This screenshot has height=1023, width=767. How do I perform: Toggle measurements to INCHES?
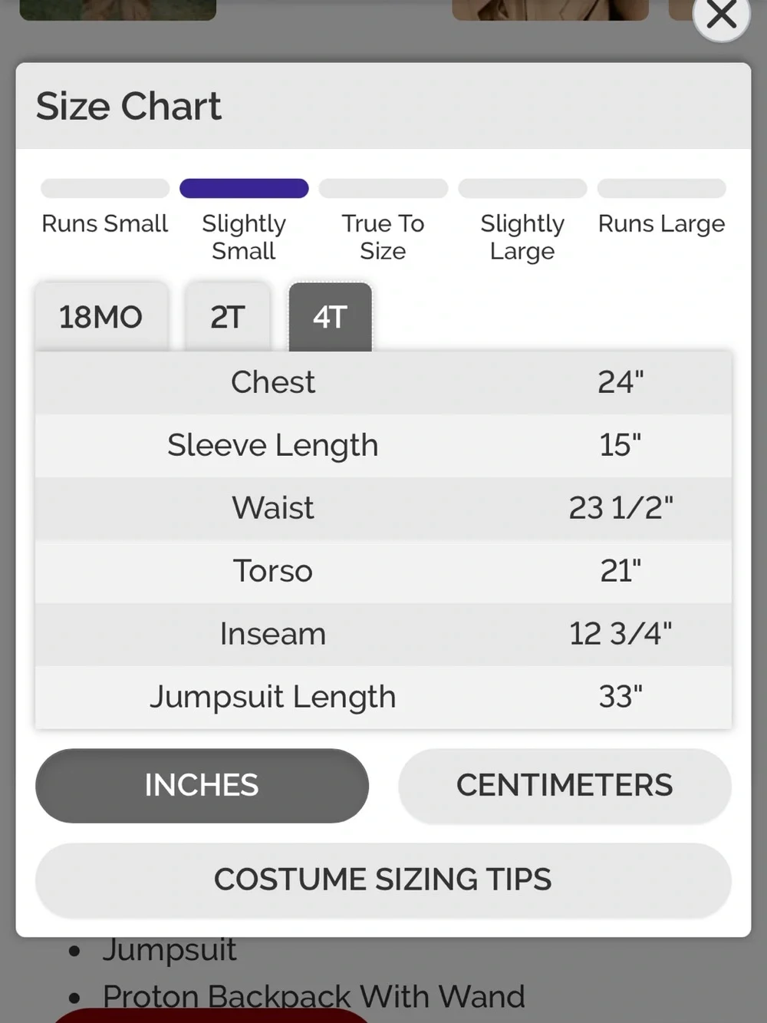click(x=202, y=785)
